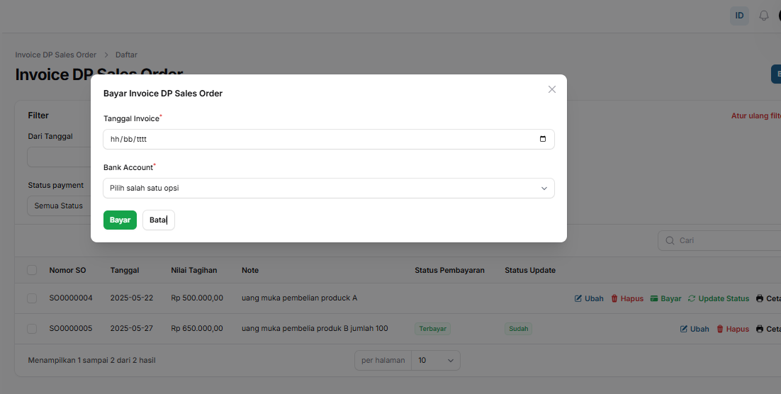Sort by Nomor SO column header

68,270
